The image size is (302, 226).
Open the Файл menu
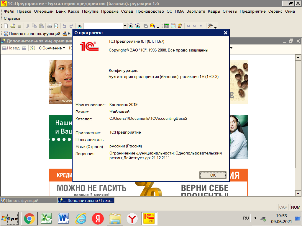9,11
